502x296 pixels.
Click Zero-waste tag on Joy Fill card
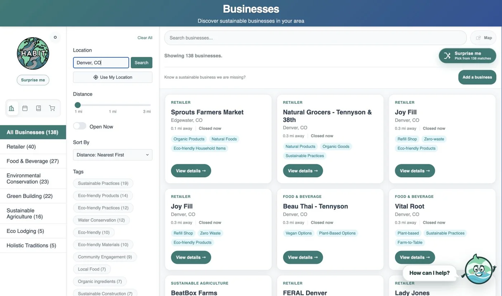[x=434, y=139]
